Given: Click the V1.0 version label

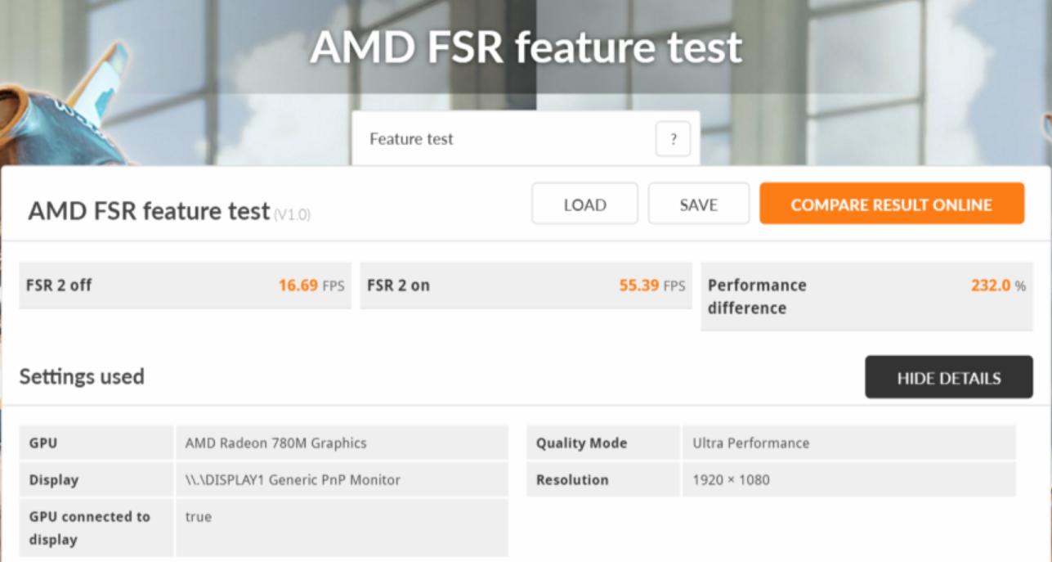Looking at the screenshot, I should point(292,215).
